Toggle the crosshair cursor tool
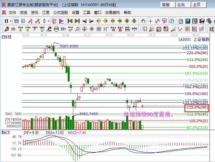The height and width of the screenshot is (162, 215). pyautogui.click(x=150, y=21)
